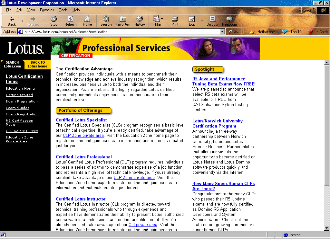Open Exam Guides sidebar link
330x239 pixels.
[17, 108]
